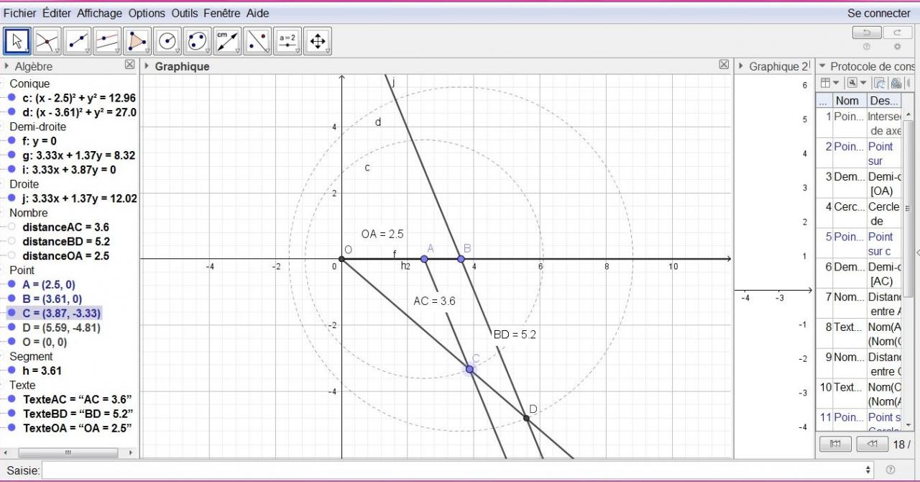Screen dimensions: 920x482
Task: Show the distanceAC number object
Action: pyautogui.click(x=11, y=227)
